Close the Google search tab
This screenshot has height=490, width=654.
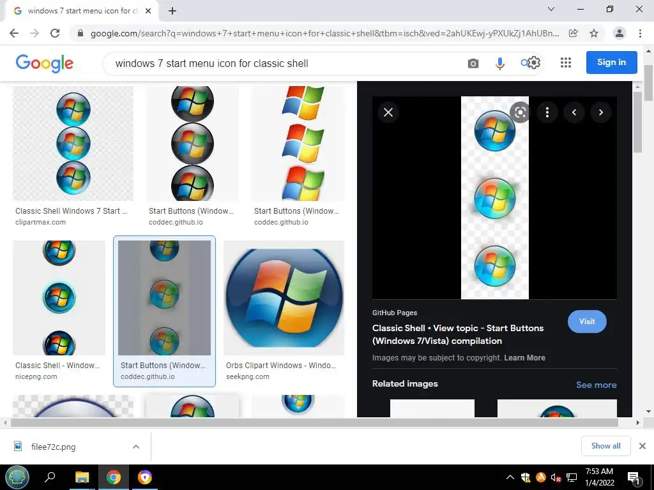click(x=148, y=11)
